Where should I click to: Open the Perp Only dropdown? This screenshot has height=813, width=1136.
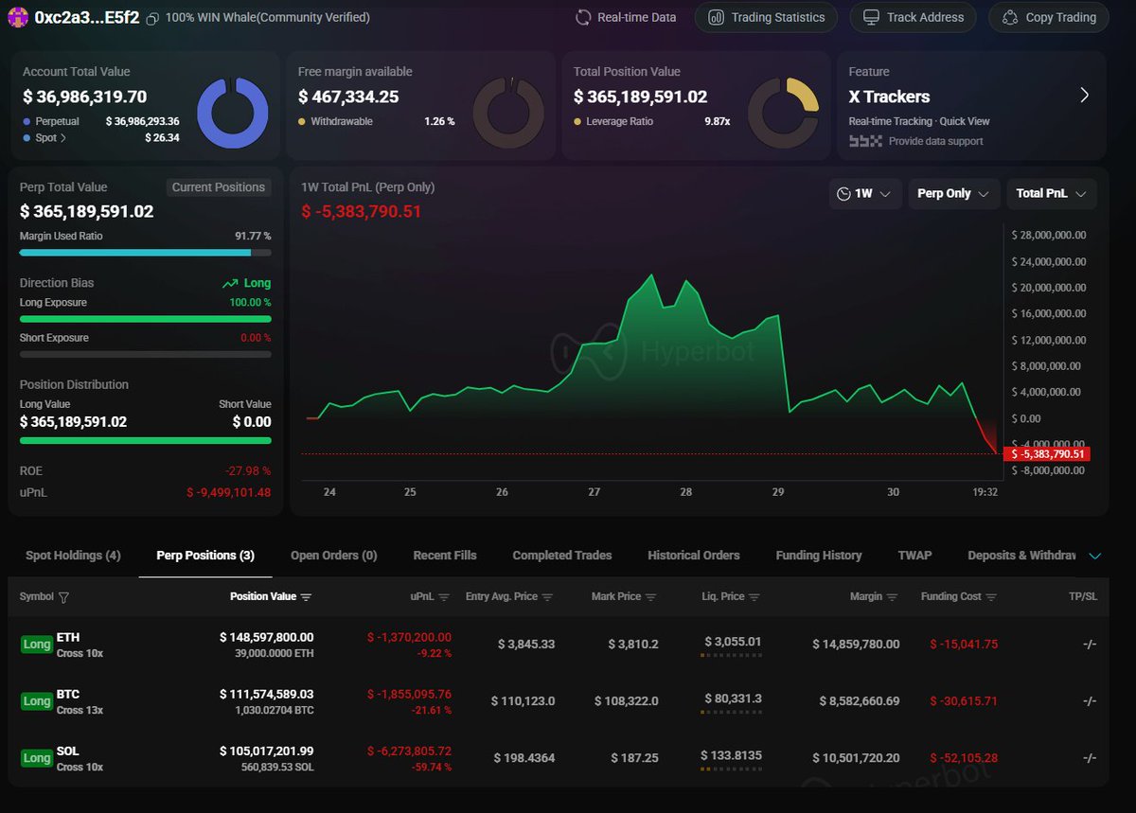(953, 193)
